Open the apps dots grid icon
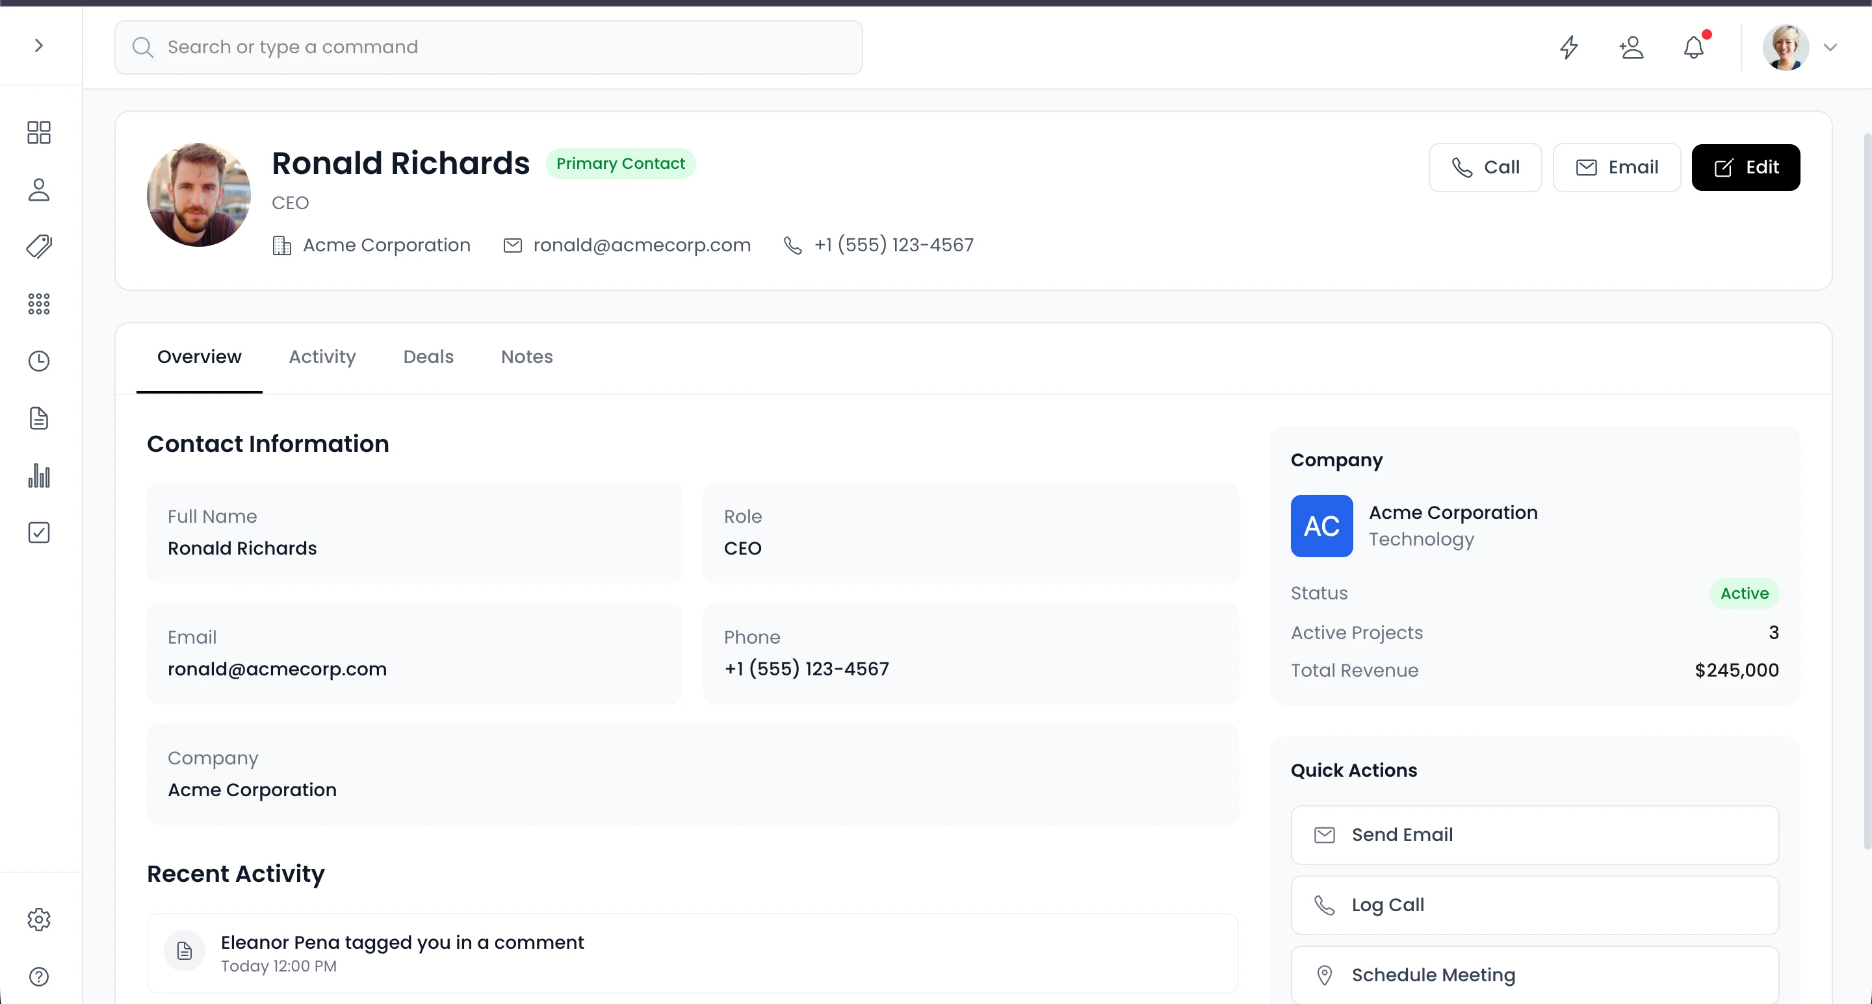Screen dimensions: 1872x1004 click(38, 303)
